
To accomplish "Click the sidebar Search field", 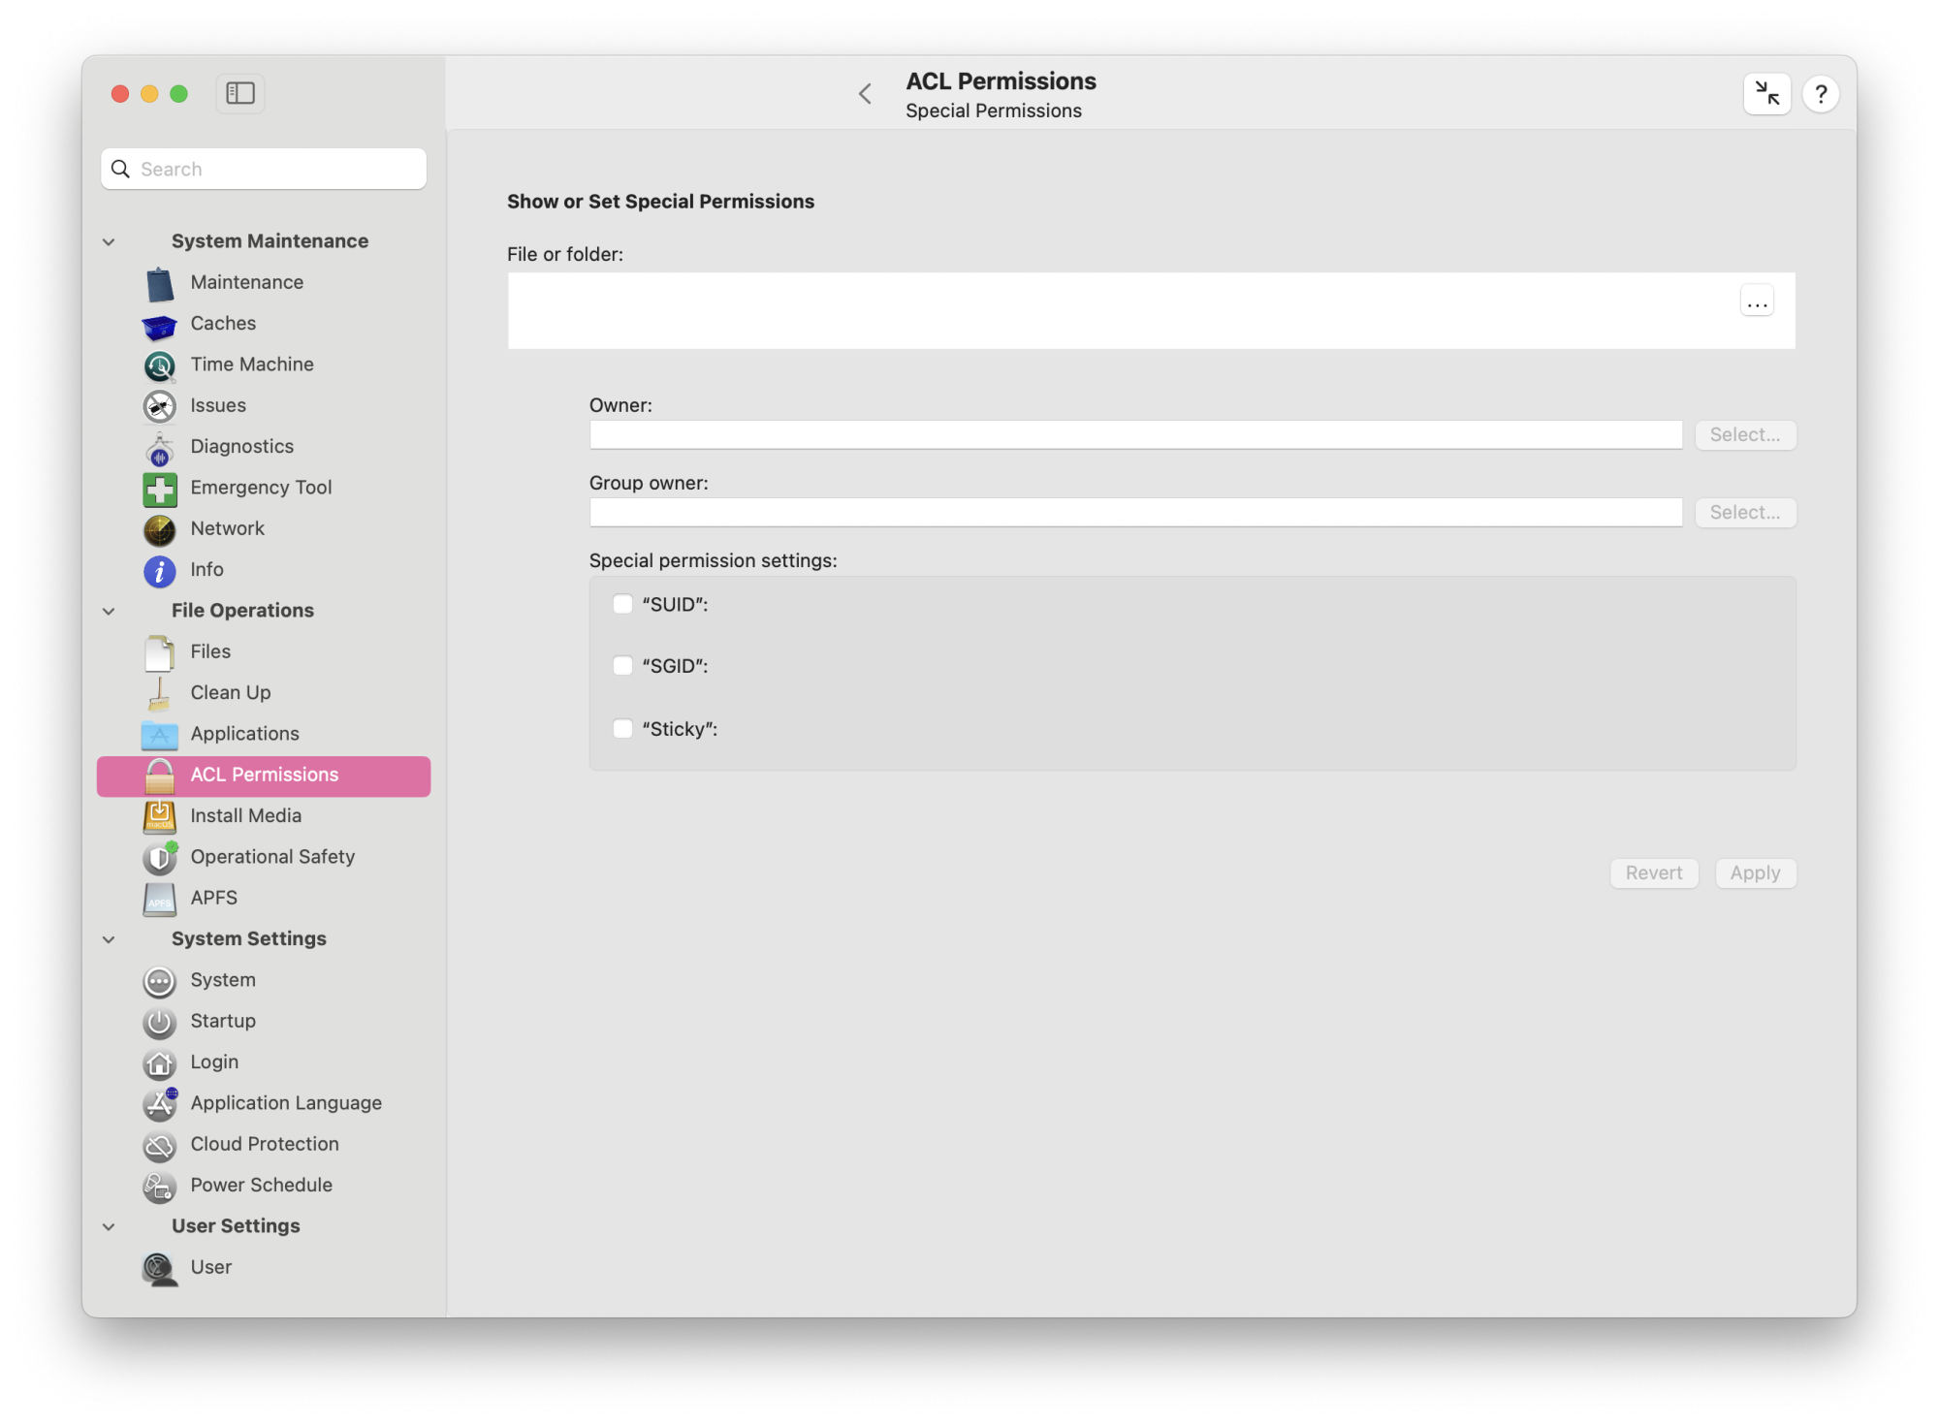I will [x=276, y=169].
